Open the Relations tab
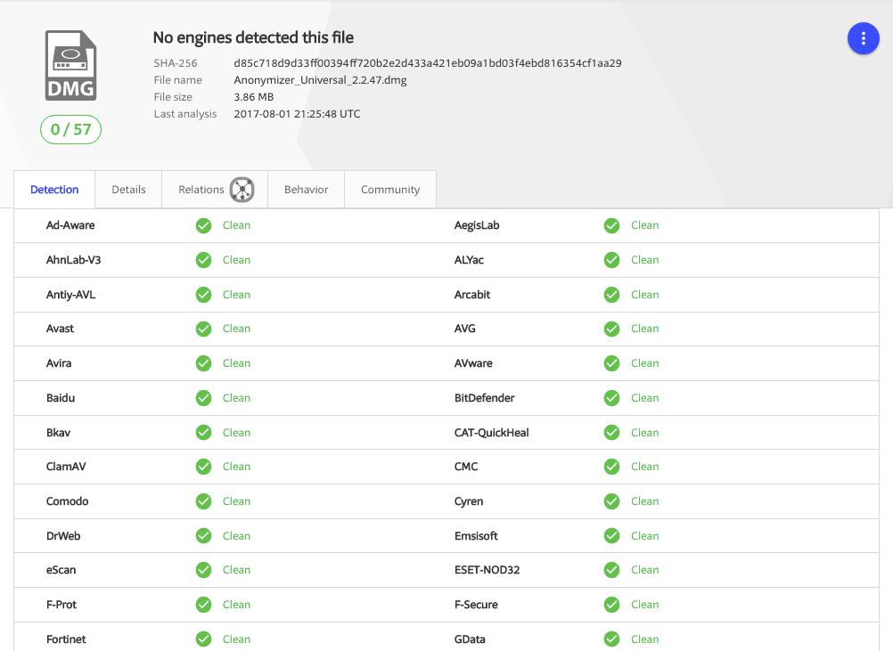 215,190
